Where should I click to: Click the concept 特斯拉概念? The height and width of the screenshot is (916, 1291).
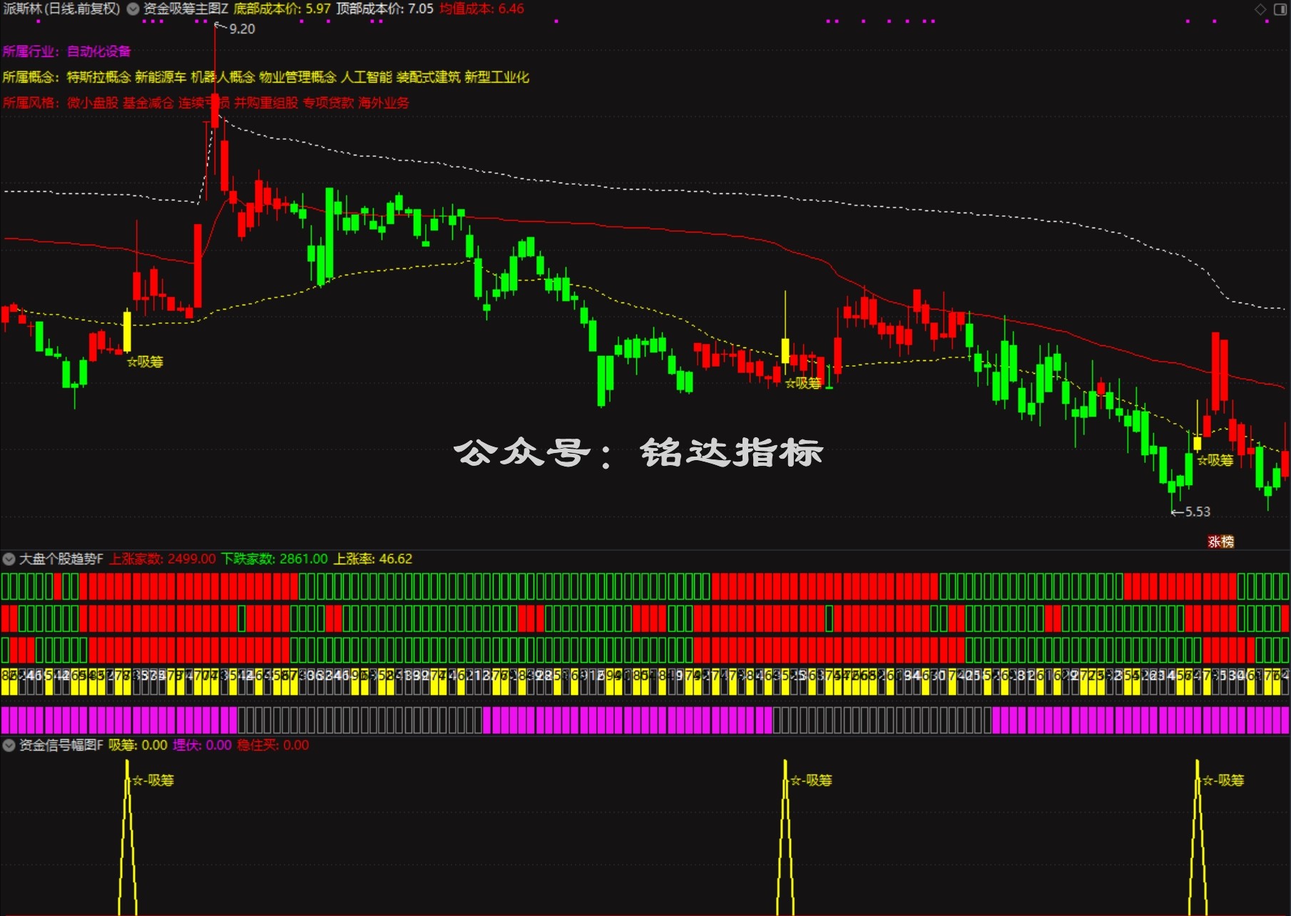[99, 77]
